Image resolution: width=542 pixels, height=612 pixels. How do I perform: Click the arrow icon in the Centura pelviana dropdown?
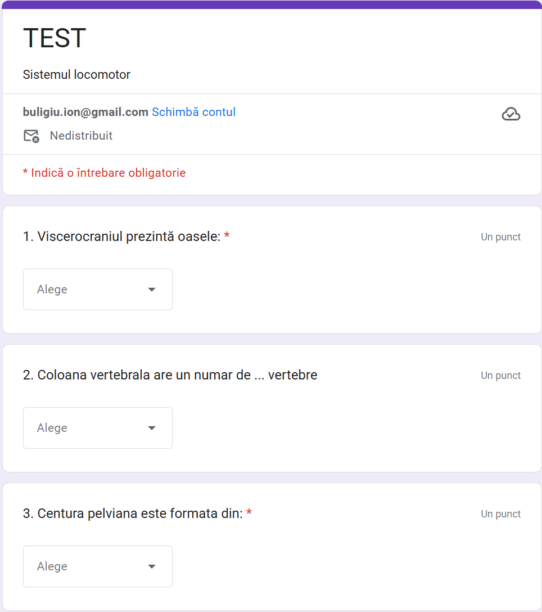pyautogui.click(x=151, y=566)
